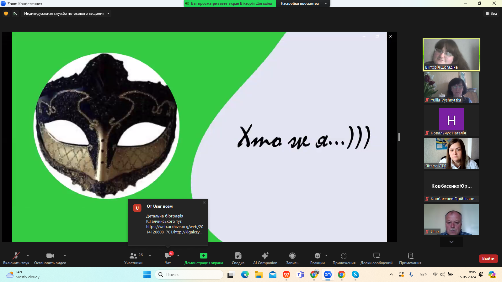The width and height of the screenshot is (502, 282).
Task: Turn off camera with Остановить видео
Action: (50, 258)
